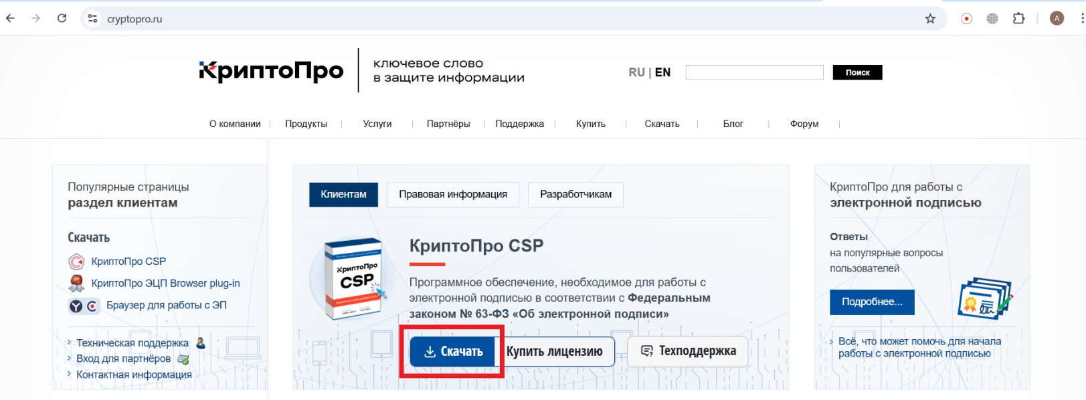Open the Скачать navigation menu item
The height and width of the screenshot is (400, 1086).
662,124
